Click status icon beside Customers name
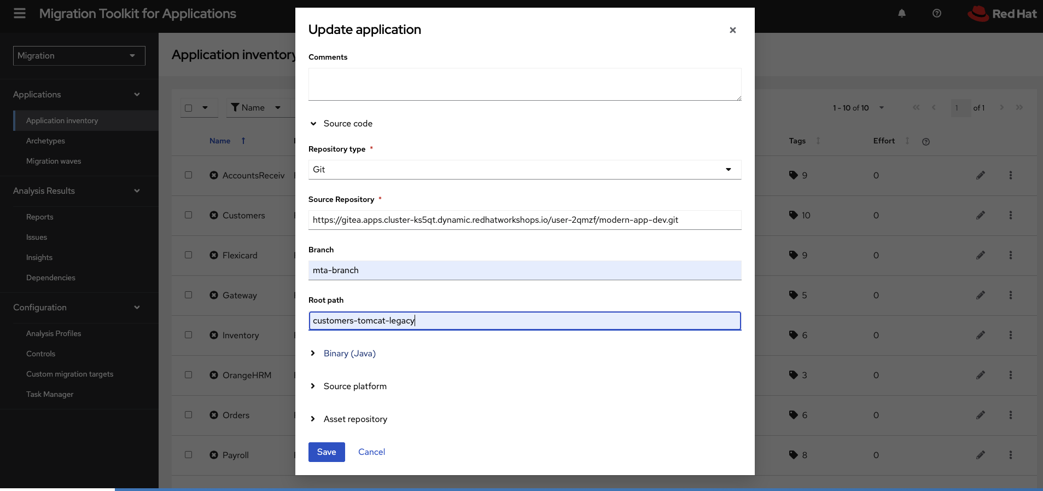1043x491 pixels. pos(214,215)
